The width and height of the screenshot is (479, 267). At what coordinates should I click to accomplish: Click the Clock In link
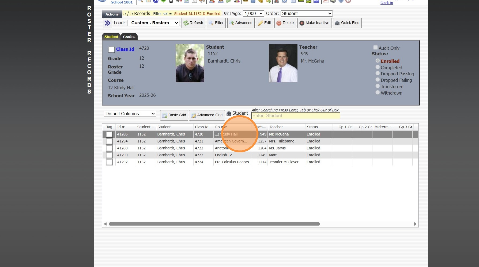tap(387, 3)
